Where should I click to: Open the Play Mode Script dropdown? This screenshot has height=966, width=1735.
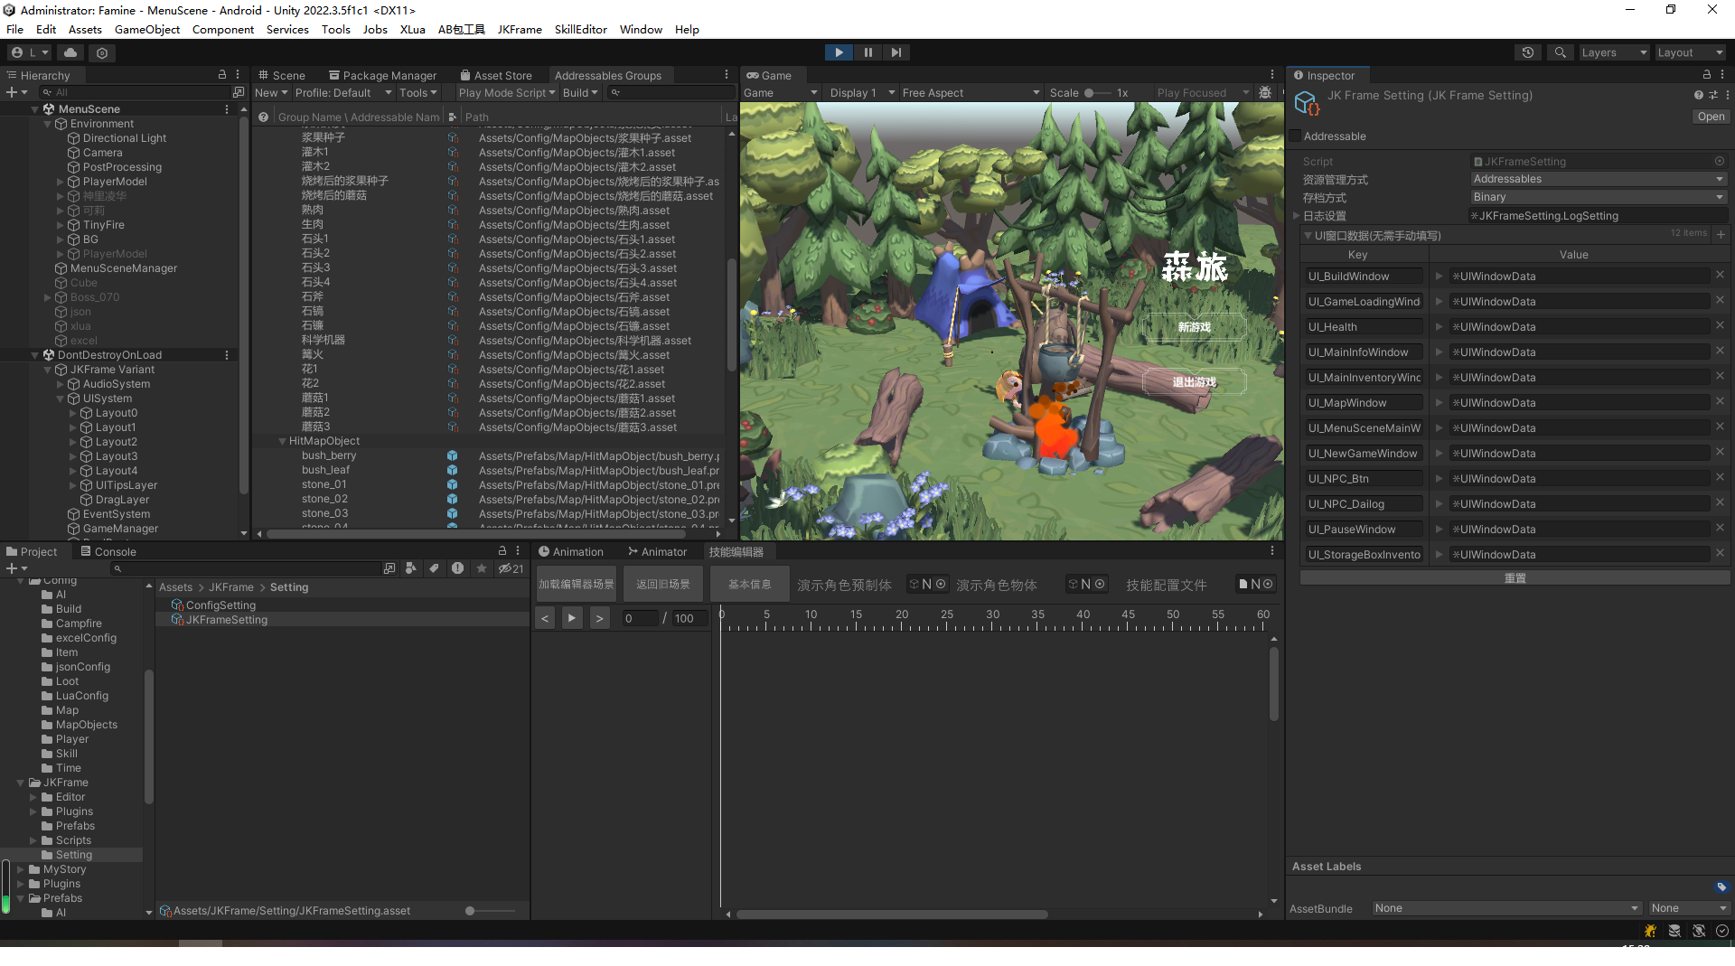pos(506,92)
